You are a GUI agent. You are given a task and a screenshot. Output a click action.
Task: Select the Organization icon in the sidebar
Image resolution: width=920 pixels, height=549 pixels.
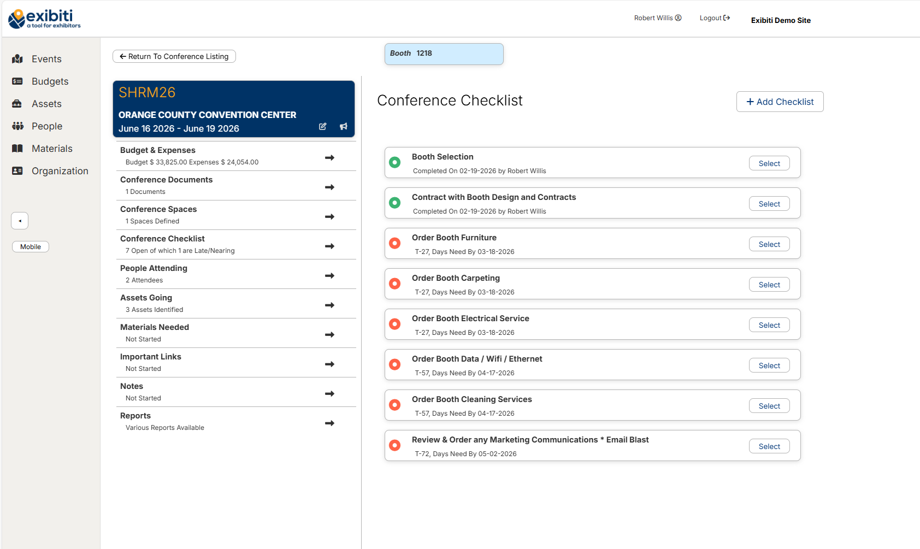click(18, 170)
